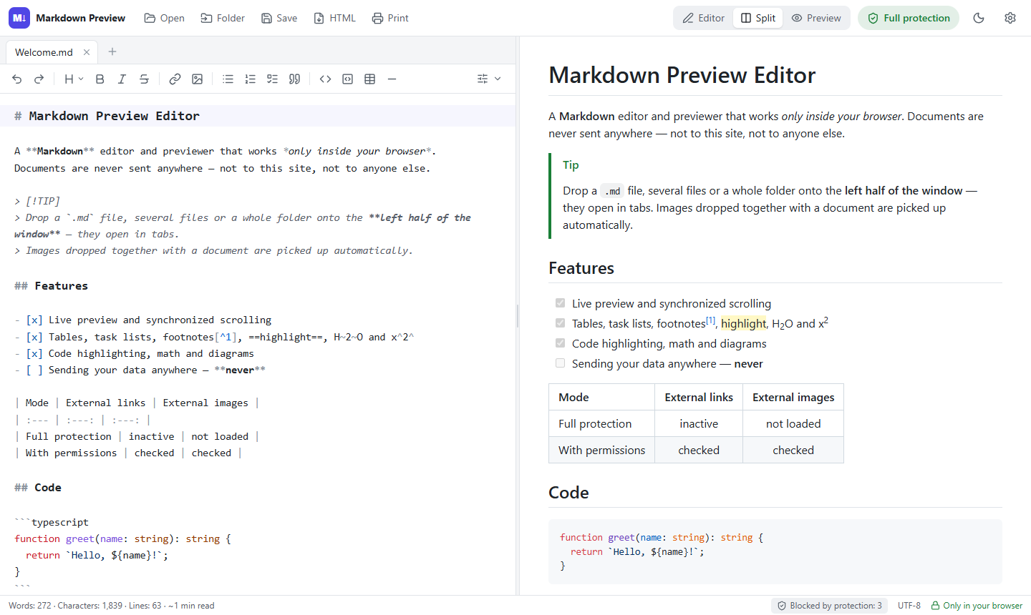The width and height of the screenshot is (1031, 615).
Task: Export the document as HTML
Action: 335,18
